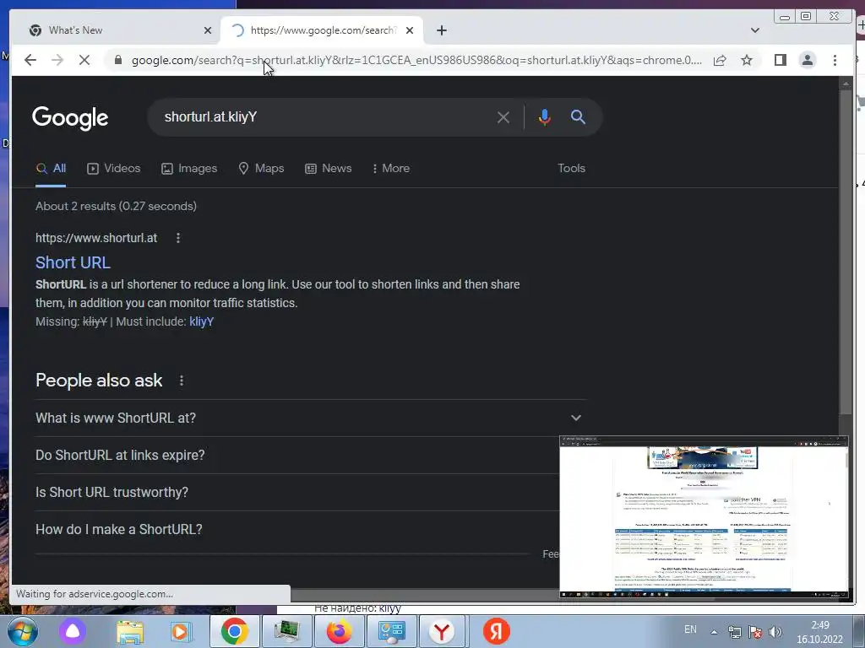
Task: Switch to the What's New tab
Action: tap(119, 30)
